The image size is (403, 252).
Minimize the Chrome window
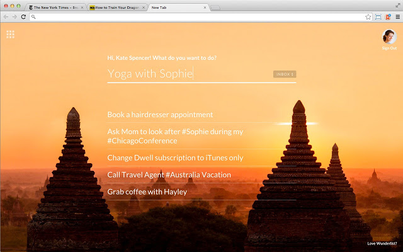tap(12, 6)
